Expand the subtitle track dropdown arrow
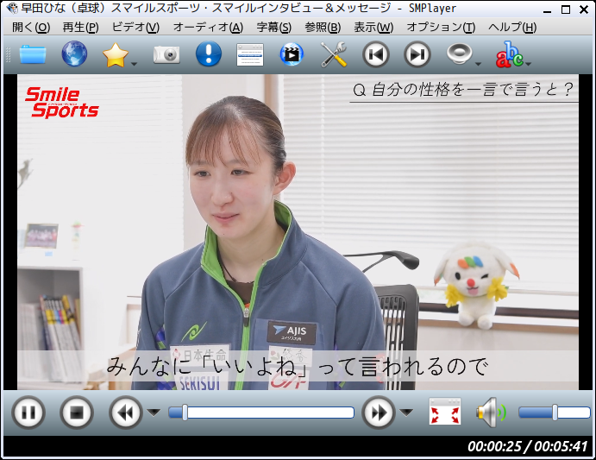Image resolution: width=596 pixels, height=460 pixels. [x=528, y=64]
